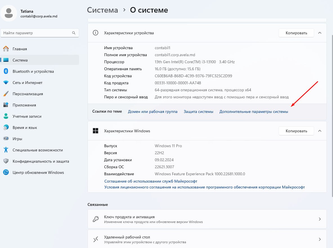The height and width of the screenshot is (248, 333).
Task: Open Дополнительные параметры системы link
Action: point(254,112)
